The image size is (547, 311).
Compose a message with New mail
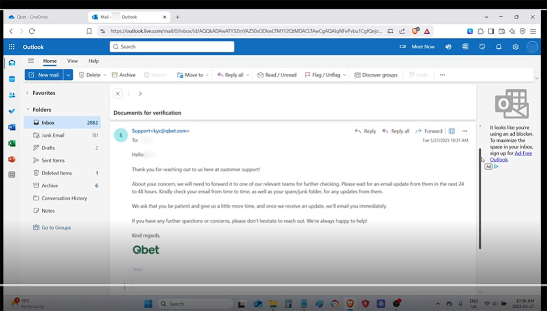tap(44, 75)
